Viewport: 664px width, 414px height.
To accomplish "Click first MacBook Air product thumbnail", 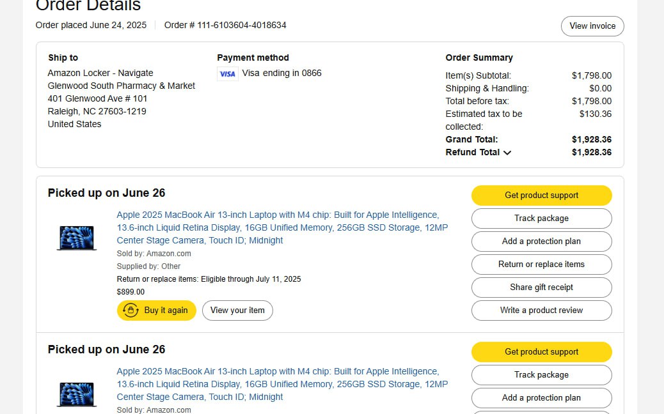I will click(x=77, y=238).
